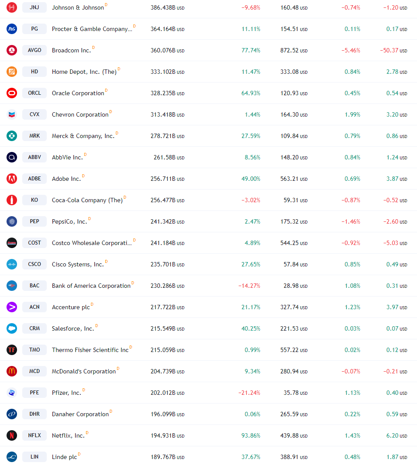Click the Netflix logo icon

tap(12, 435)
